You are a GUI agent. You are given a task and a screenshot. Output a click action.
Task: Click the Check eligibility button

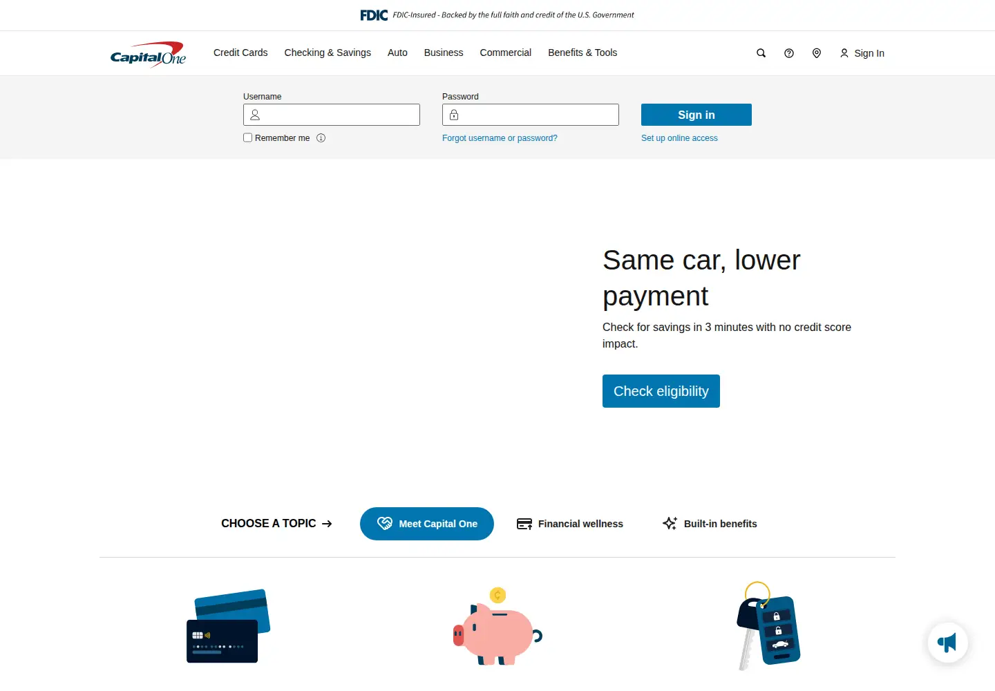point(661,391)
